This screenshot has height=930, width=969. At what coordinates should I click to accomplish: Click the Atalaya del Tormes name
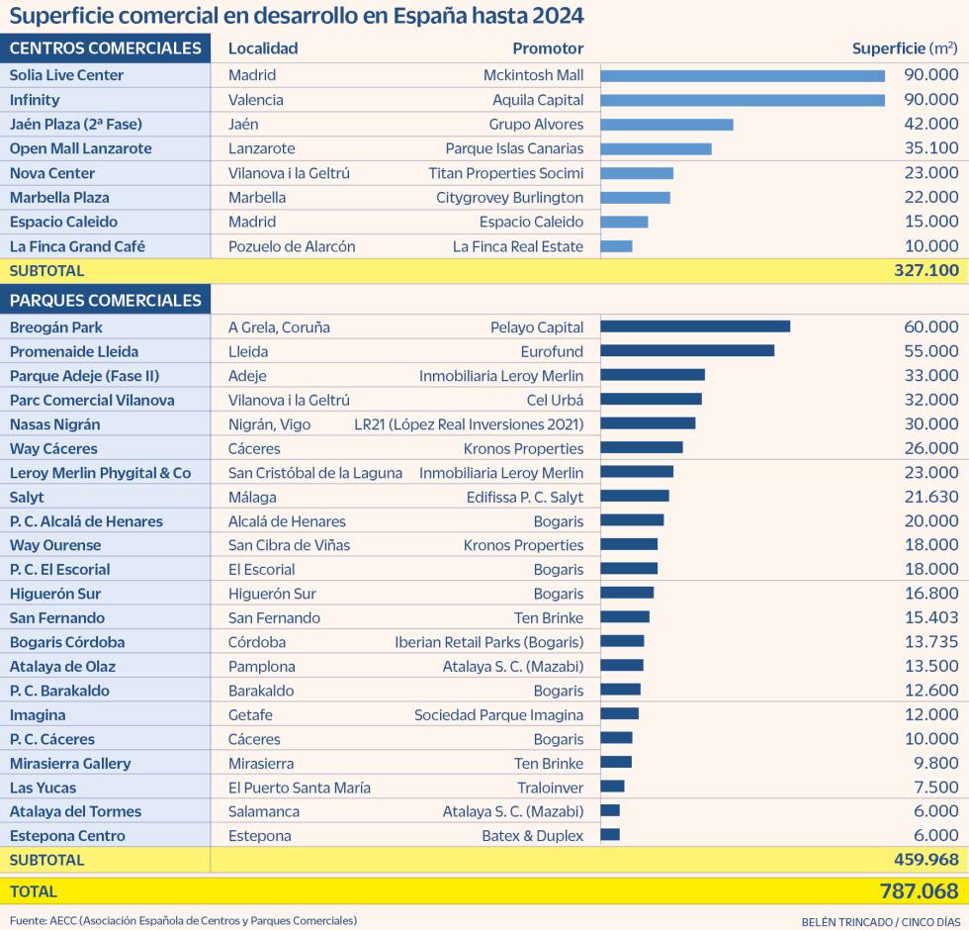coord(75,812)
